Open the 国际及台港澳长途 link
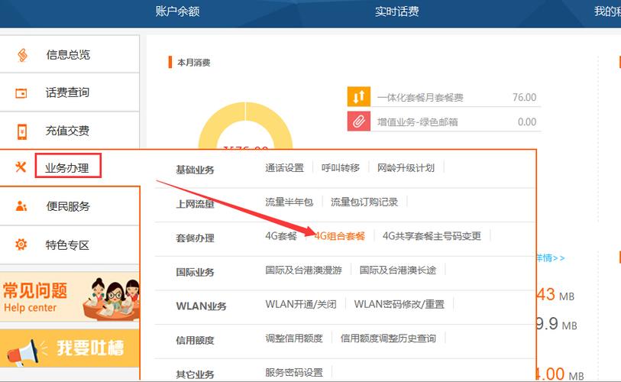 [398, 270]
